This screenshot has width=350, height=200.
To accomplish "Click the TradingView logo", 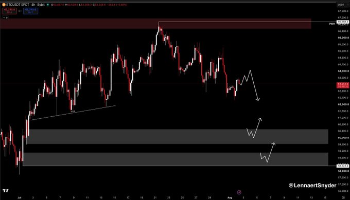I will tap(6, 191).
